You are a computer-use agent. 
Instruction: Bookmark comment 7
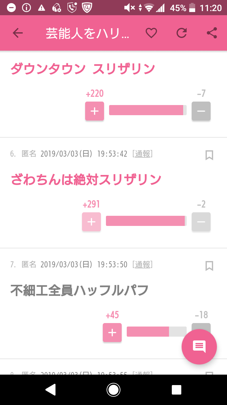(209, 266)
